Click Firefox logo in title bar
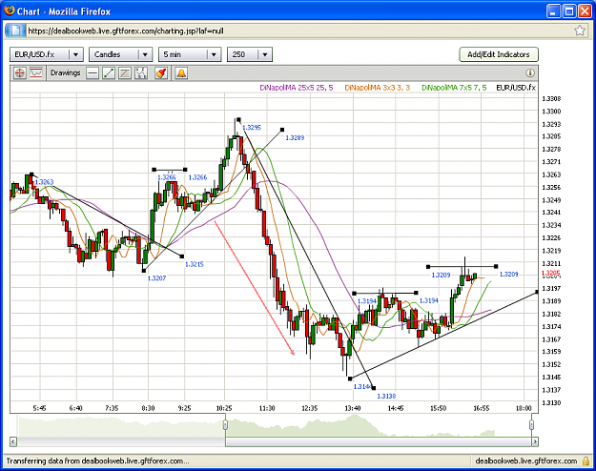This screenshot has width=596, height=471. click(10, 10)
